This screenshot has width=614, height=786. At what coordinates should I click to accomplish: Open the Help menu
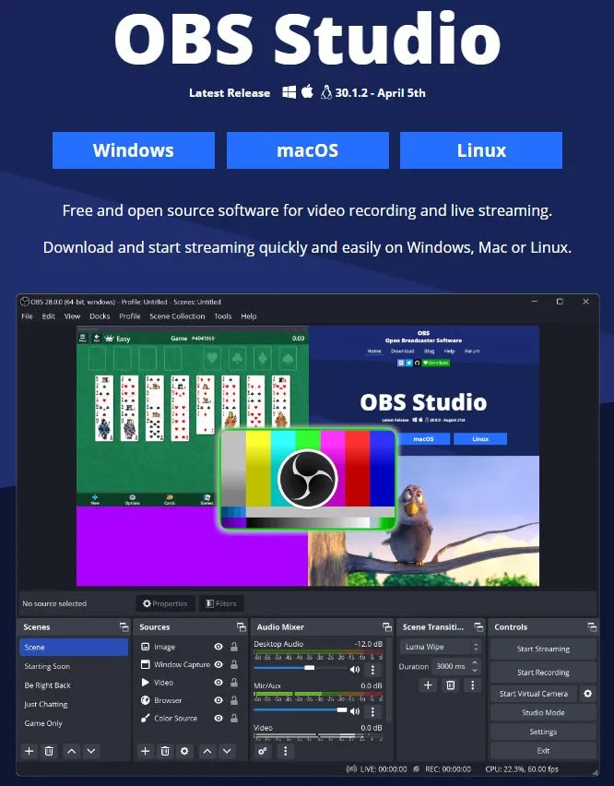(x=249, y=316)
